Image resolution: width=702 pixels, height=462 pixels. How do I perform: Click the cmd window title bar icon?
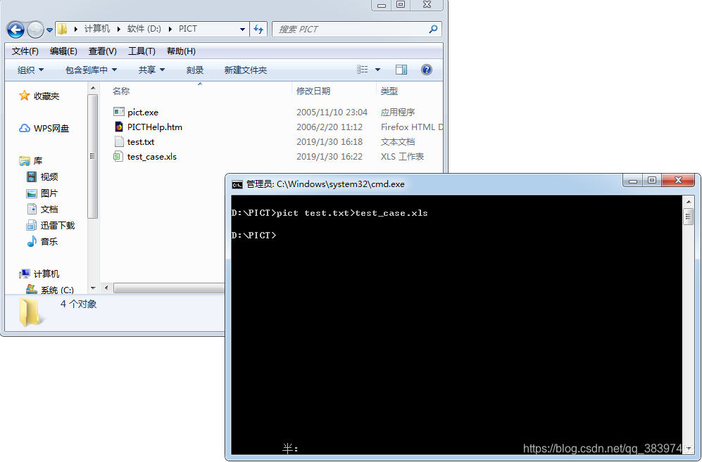[x=237, y=184]
